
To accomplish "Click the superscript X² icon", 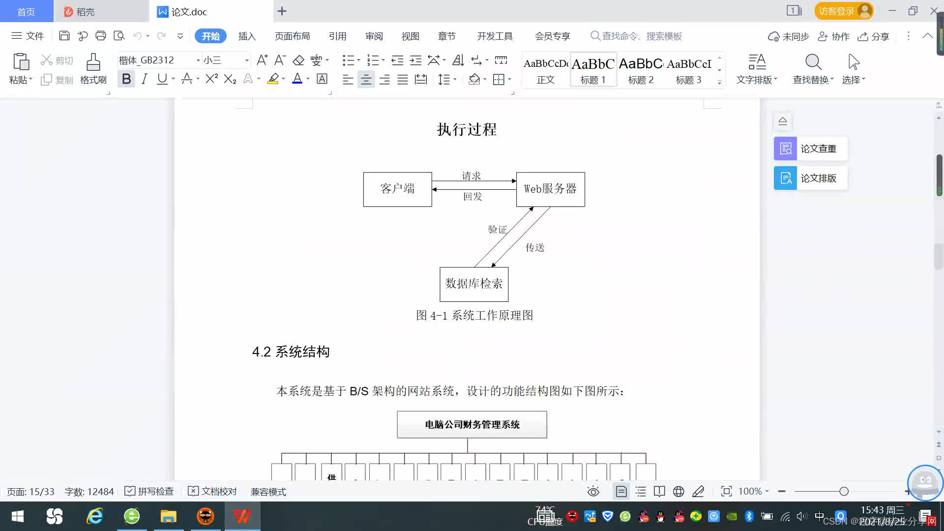I will (211, 79).
